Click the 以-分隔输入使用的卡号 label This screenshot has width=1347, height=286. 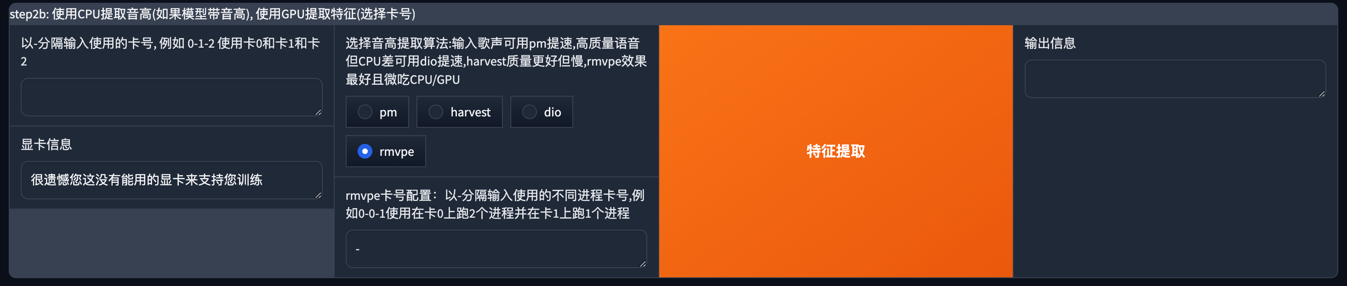pyautogui.click(x=171, y=52)
